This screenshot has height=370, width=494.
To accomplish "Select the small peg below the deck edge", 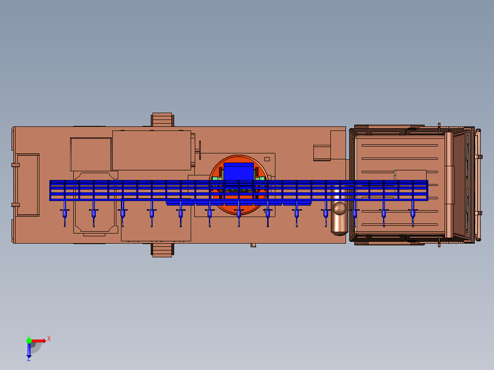I will point(253,245).
